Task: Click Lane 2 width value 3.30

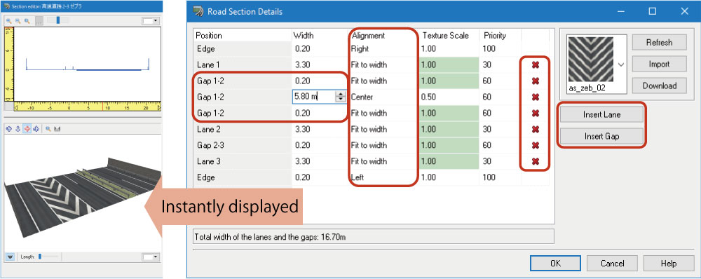Action: (302, 129)
